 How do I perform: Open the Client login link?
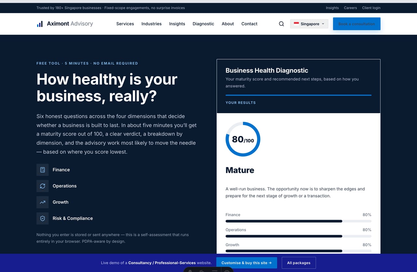pyautogui.click(x=371, y=8)
